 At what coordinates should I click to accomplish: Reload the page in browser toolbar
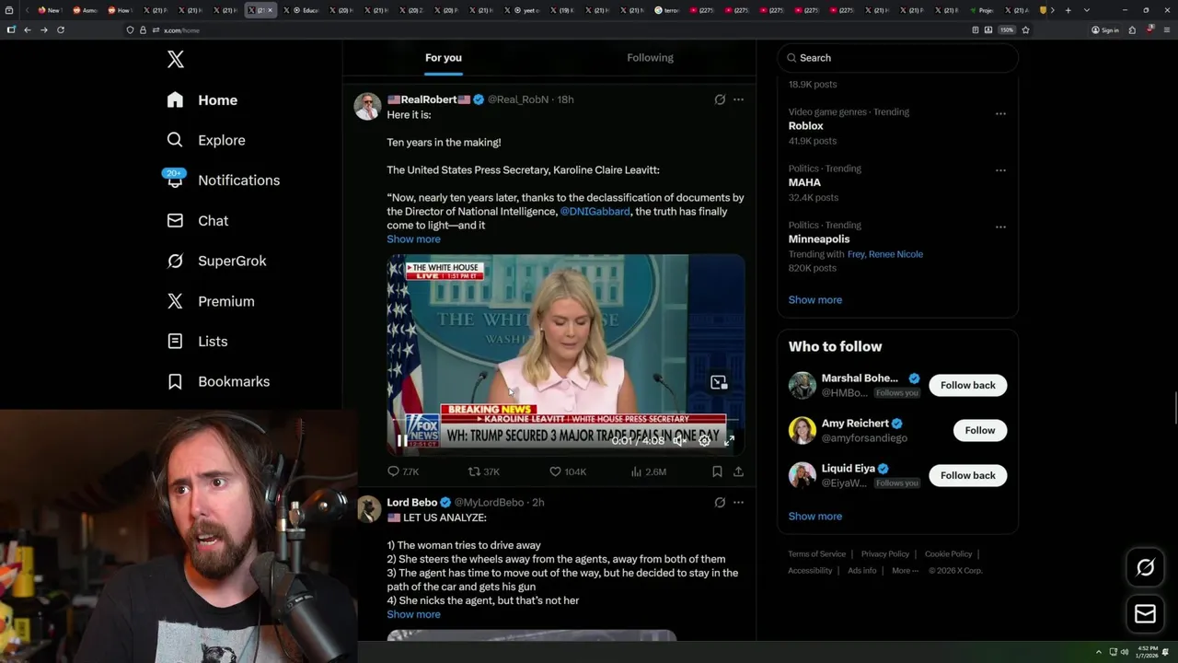[x=61, y=29]
